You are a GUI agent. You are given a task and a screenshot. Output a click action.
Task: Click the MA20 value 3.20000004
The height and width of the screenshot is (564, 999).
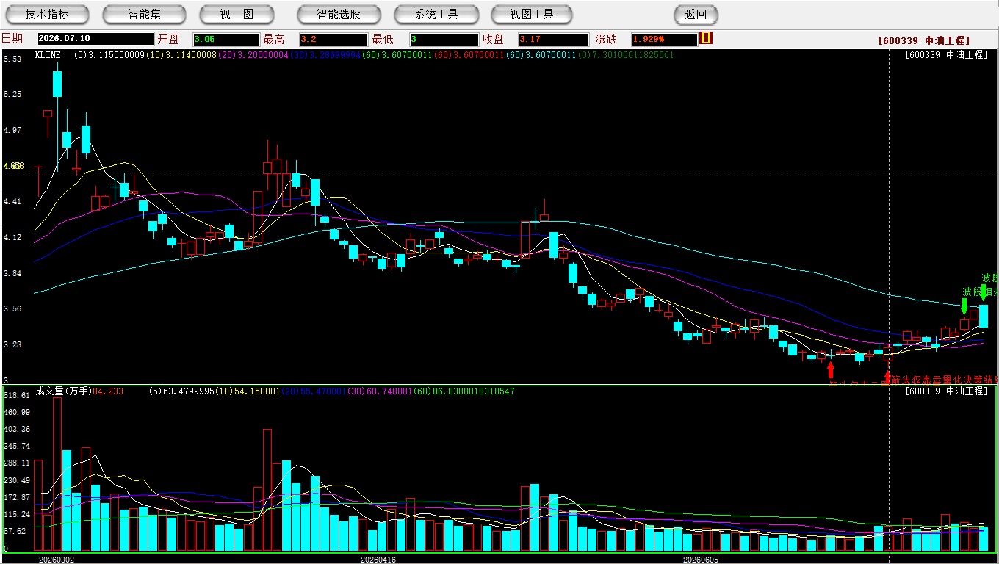tap(263, 55)
